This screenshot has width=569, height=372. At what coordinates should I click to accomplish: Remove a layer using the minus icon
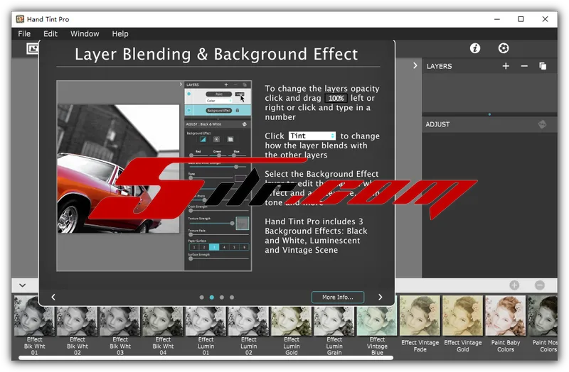pos(524,66)
